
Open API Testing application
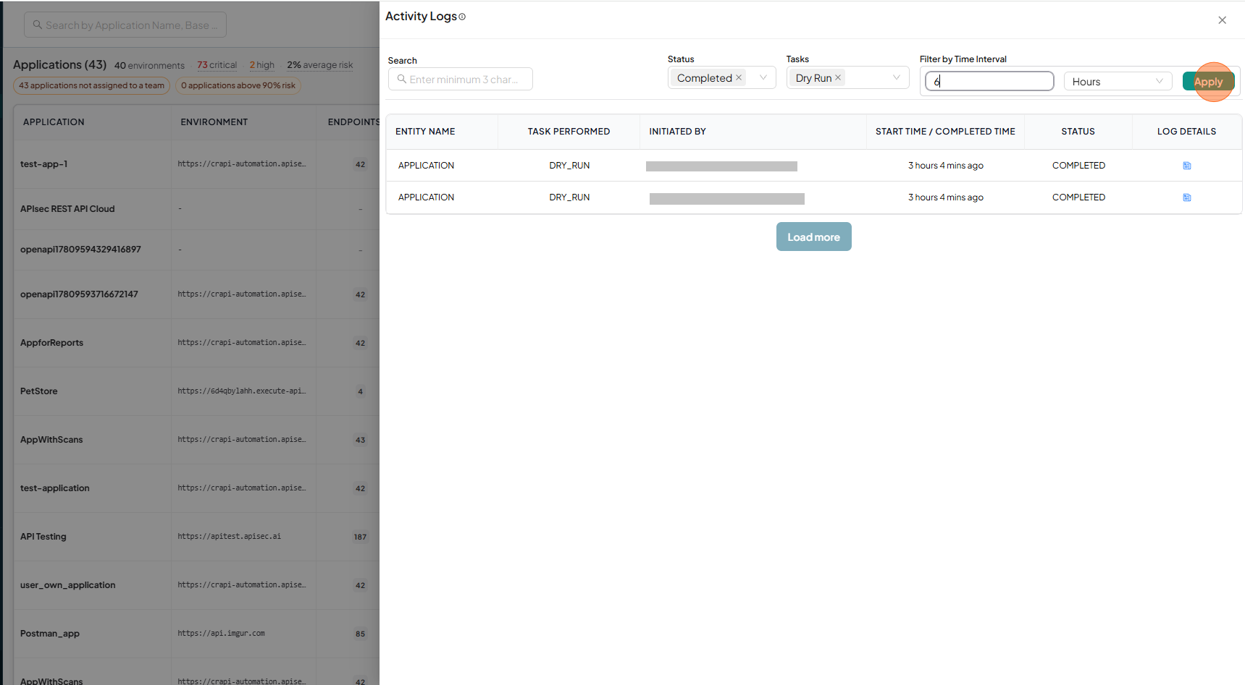coord(43,537)
